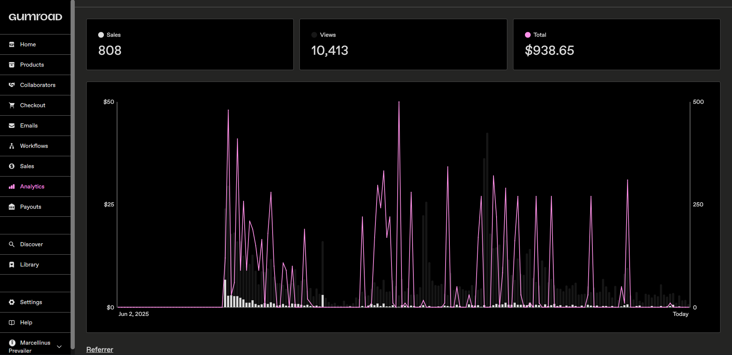Open the Emails envelope icon
Viewport: 732px width, 355px height.
tap(12, 126)
